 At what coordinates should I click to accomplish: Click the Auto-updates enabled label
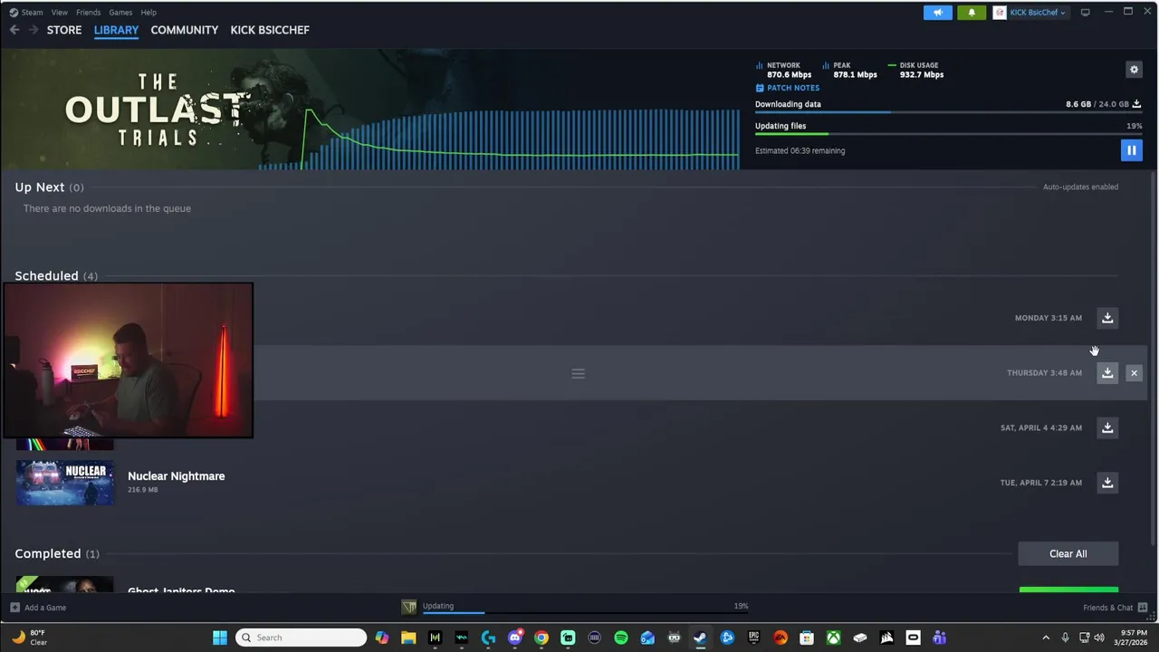pos(1080,187)
